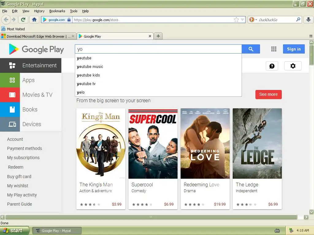
Task: Open The Ledge movie poster
Action: [257, 144]
